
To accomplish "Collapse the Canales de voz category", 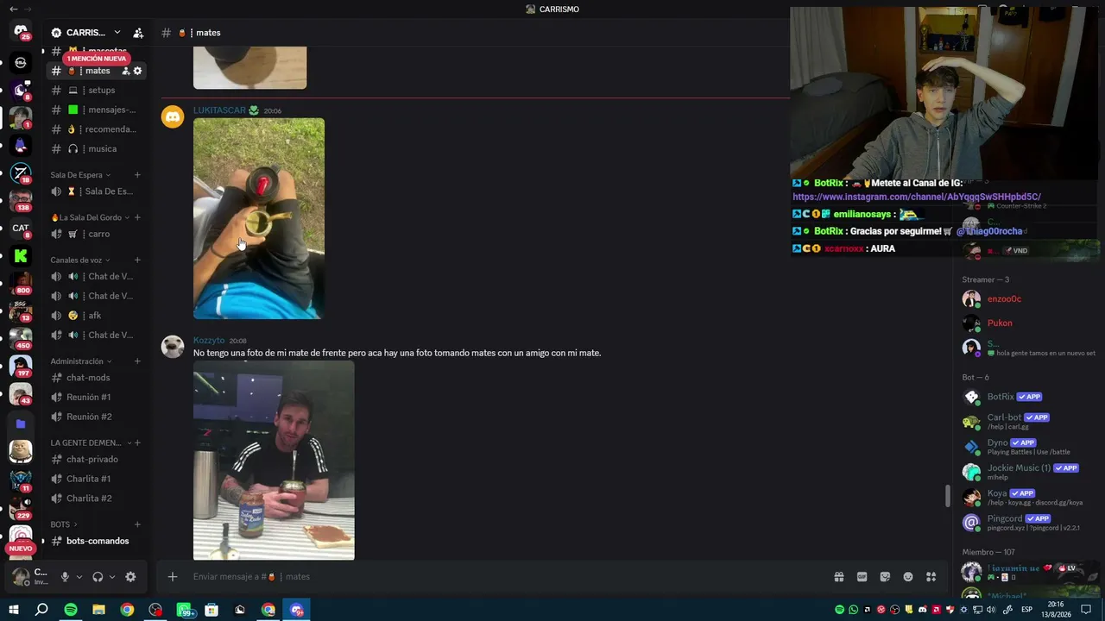I will [80, 260].
